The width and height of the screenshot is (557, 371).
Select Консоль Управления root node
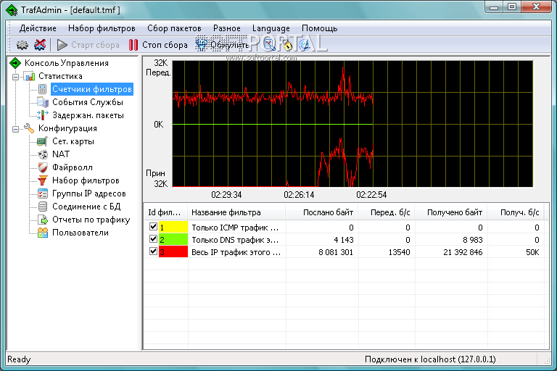click(x=67, y=63)
